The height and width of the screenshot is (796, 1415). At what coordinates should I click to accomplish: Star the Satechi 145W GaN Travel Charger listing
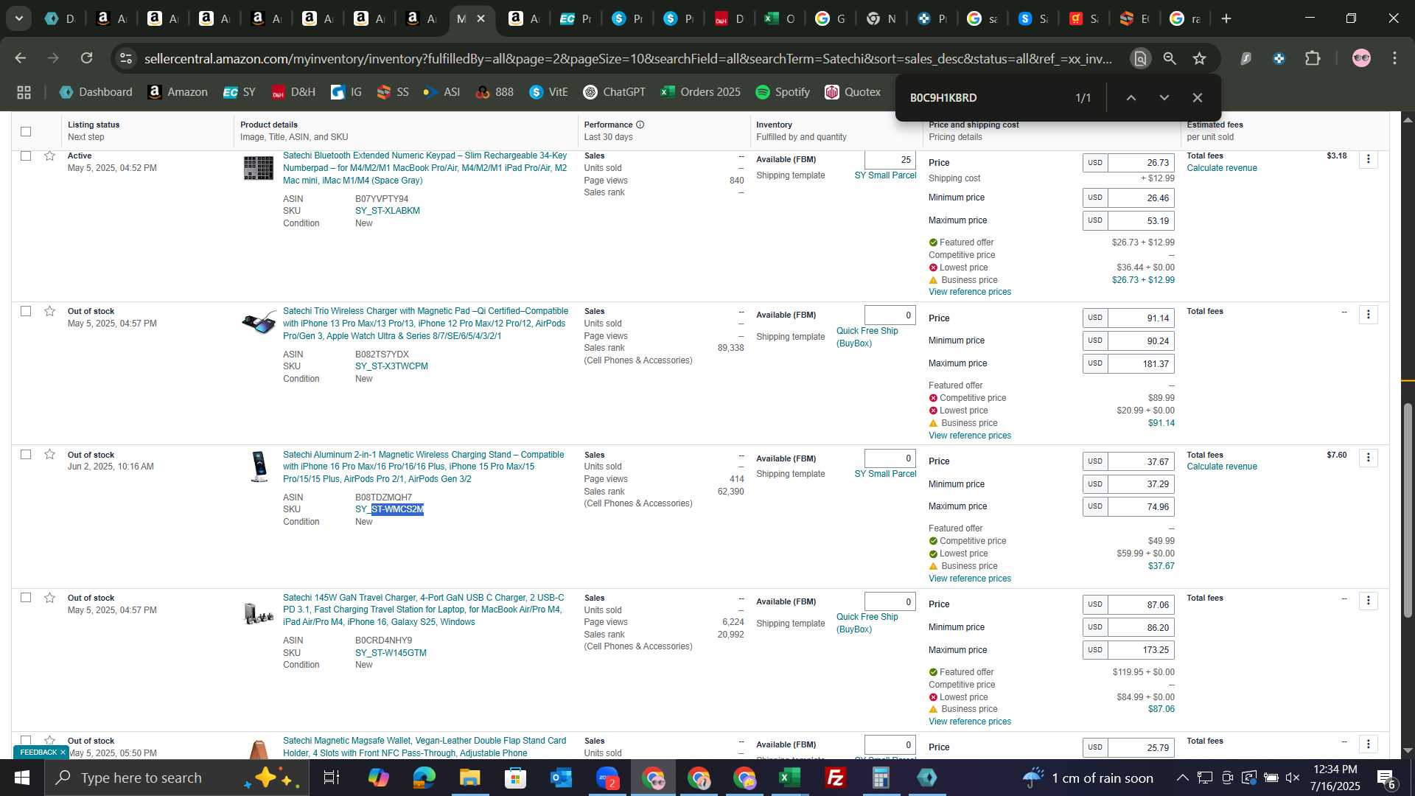pyautogui.click(x=49, y=598)
